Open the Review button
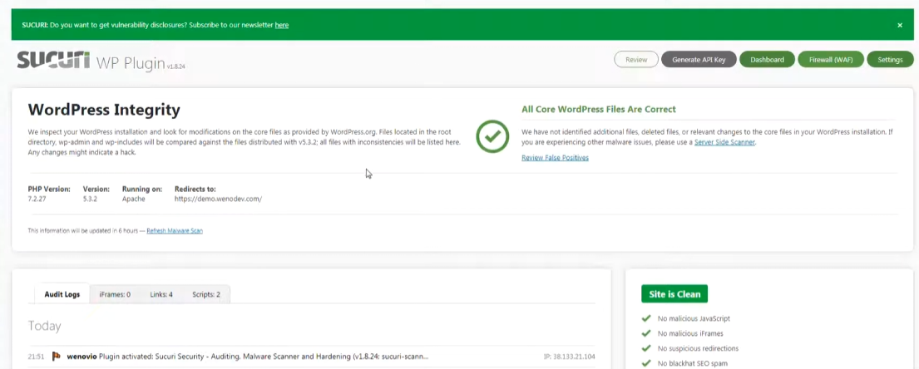919x369 pixels. coord(636,60)
